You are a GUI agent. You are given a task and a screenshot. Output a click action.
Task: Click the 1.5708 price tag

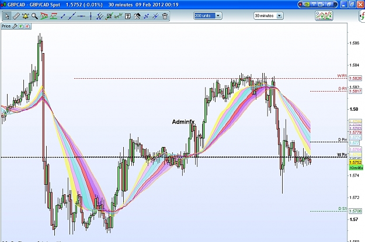[x=356, y=211]
